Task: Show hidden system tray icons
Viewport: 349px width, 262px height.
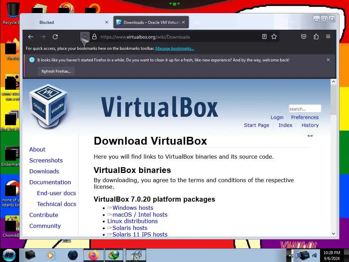Action: 290,256
